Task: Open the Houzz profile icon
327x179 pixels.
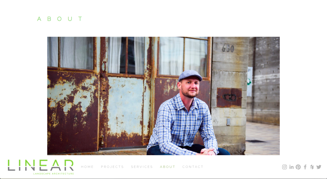Action: point(312,167)
